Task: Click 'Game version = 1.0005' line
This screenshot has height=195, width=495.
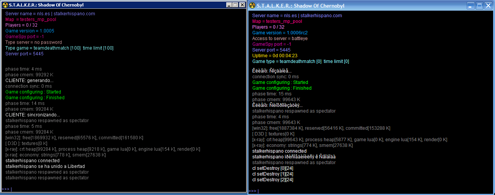Action: point(30,31)
